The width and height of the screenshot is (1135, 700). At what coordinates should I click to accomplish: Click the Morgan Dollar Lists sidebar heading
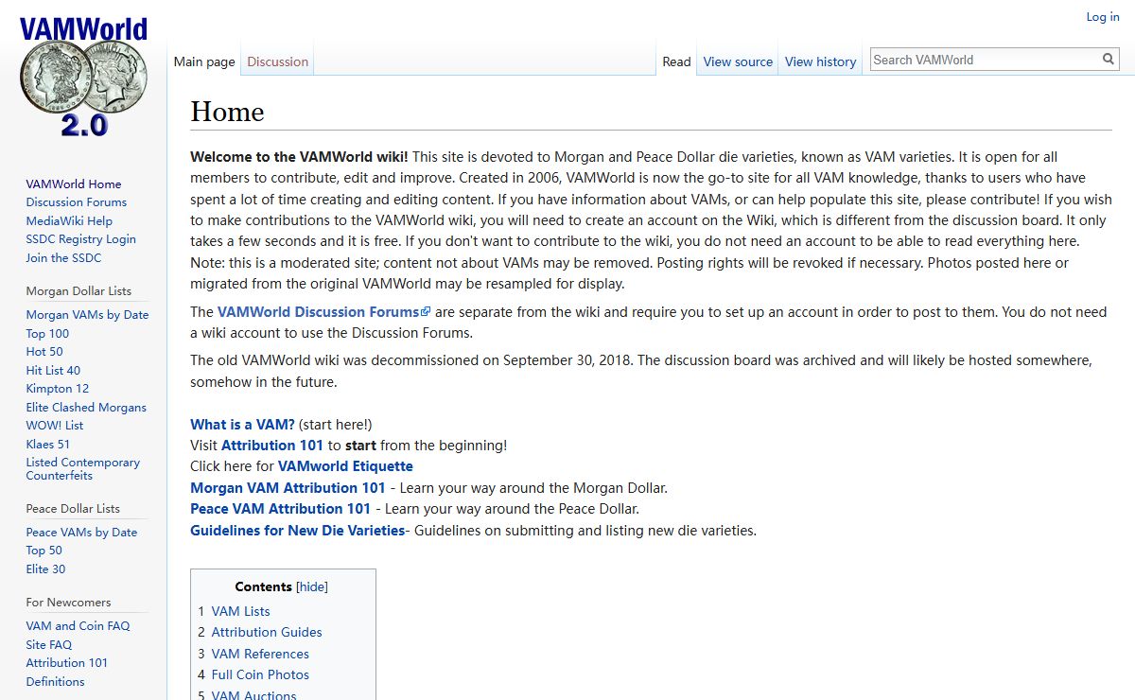tap(79, 290)
